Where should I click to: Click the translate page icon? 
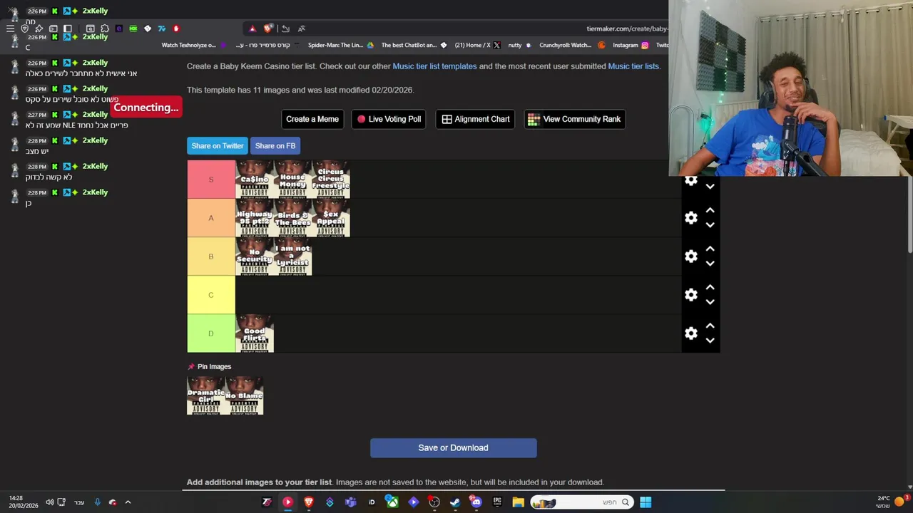[x=301, y=28]
